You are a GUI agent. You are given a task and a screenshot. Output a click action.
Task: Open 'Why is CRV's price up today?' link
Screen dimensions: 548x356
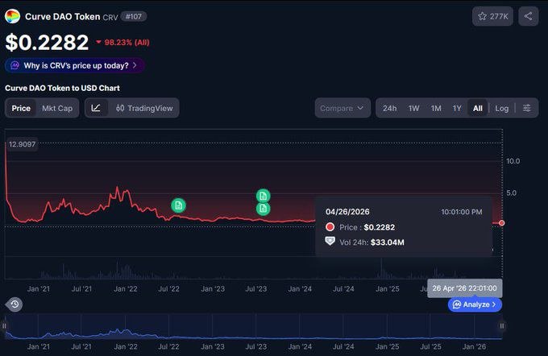point(75,65)
